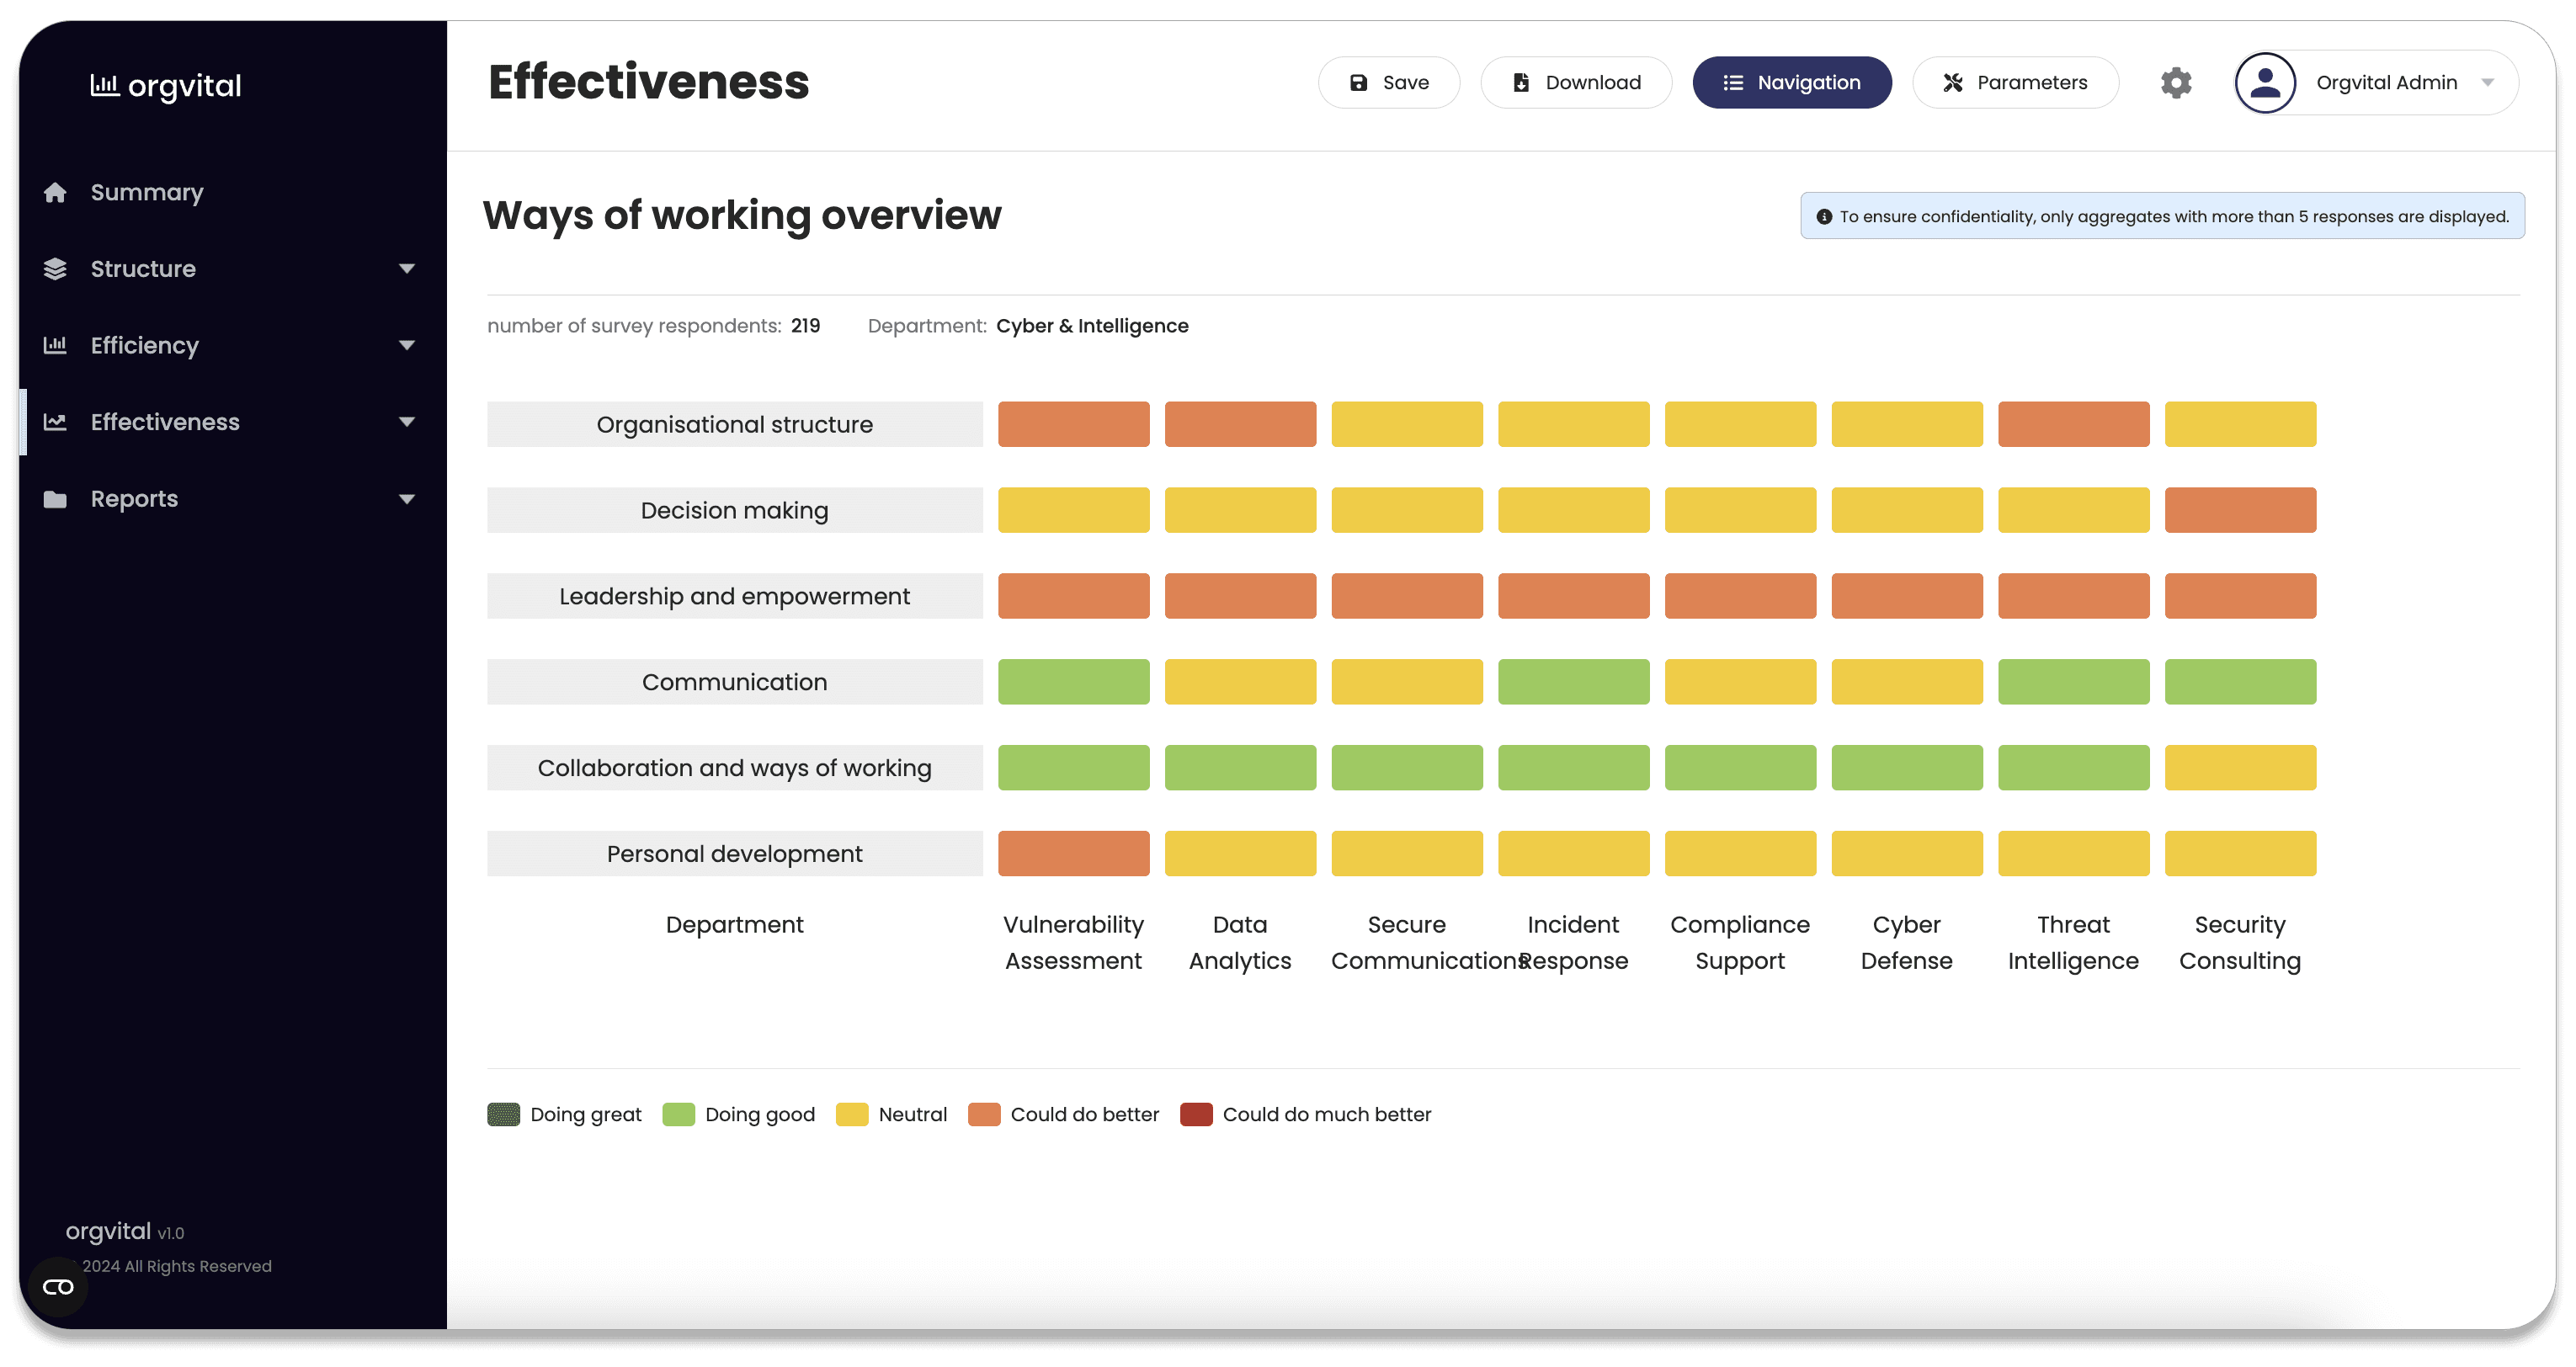Go to Summary in sidebar
Viewport: 2576px width, 1367px height.
pyautogui.click(x=147, y=192)
